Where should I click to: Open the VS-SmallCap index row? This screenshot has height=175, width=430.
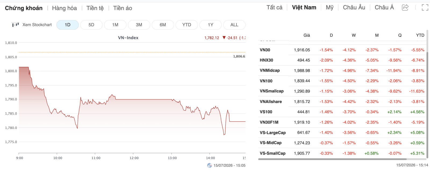click(x=342, y=153)
